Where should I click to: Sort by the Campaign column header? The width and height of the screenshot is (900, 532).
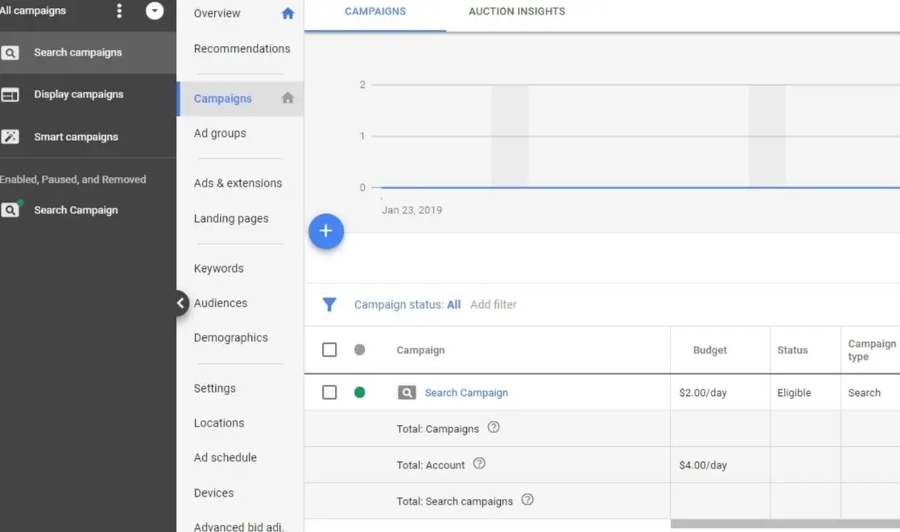[x=420, y=350]
